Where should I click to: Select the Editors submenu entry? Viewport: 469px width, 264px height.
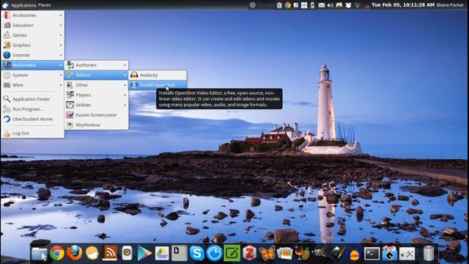coord(97,75)
